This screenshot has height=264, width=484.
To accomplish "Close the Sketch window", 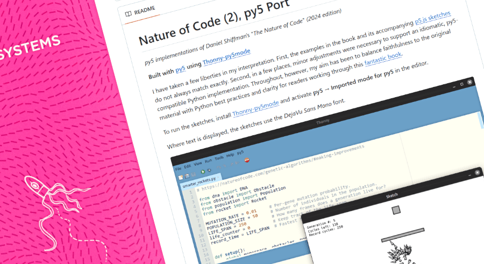I will (x=477, y=172).
